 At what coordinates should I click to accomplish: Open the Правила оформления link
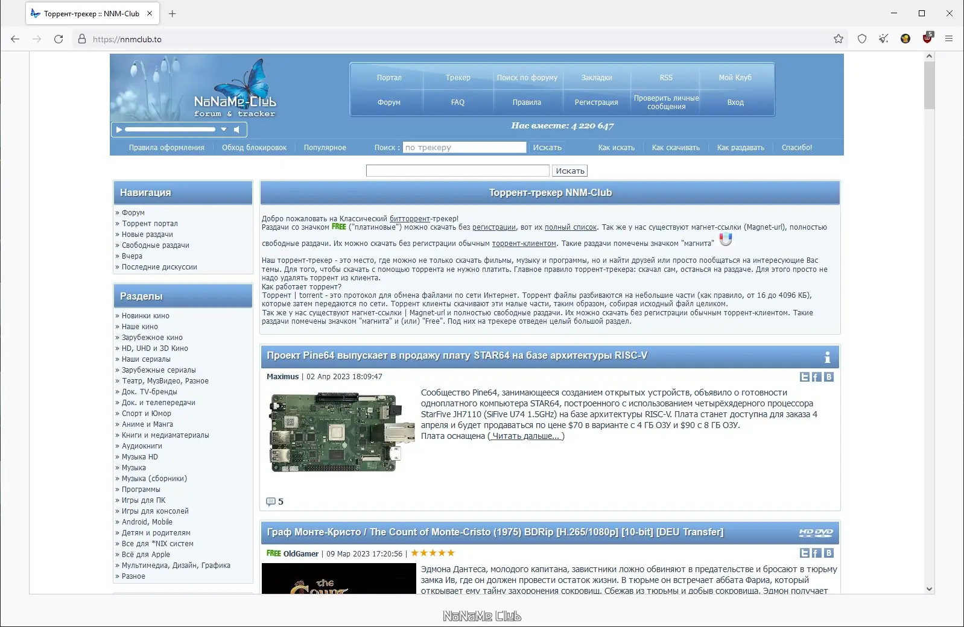[x=166, y=148]
